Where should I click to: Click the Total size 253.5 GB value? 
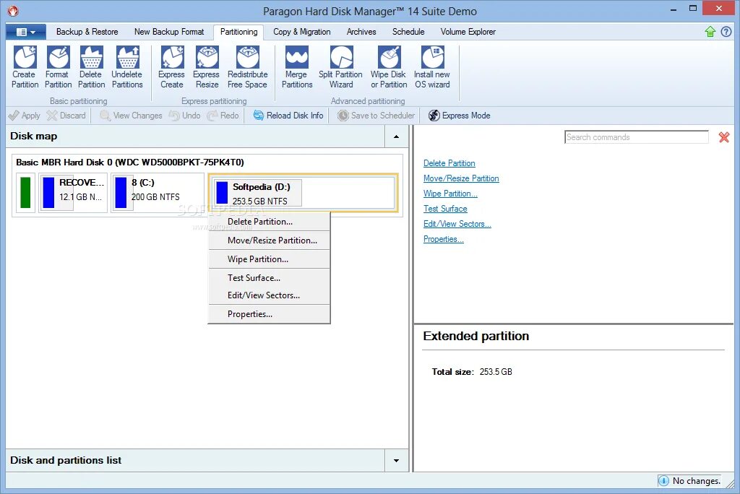[x=496, y=372]
